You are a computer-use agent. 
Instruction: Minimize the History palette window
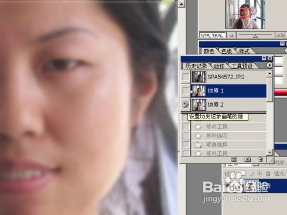point(264,59)
